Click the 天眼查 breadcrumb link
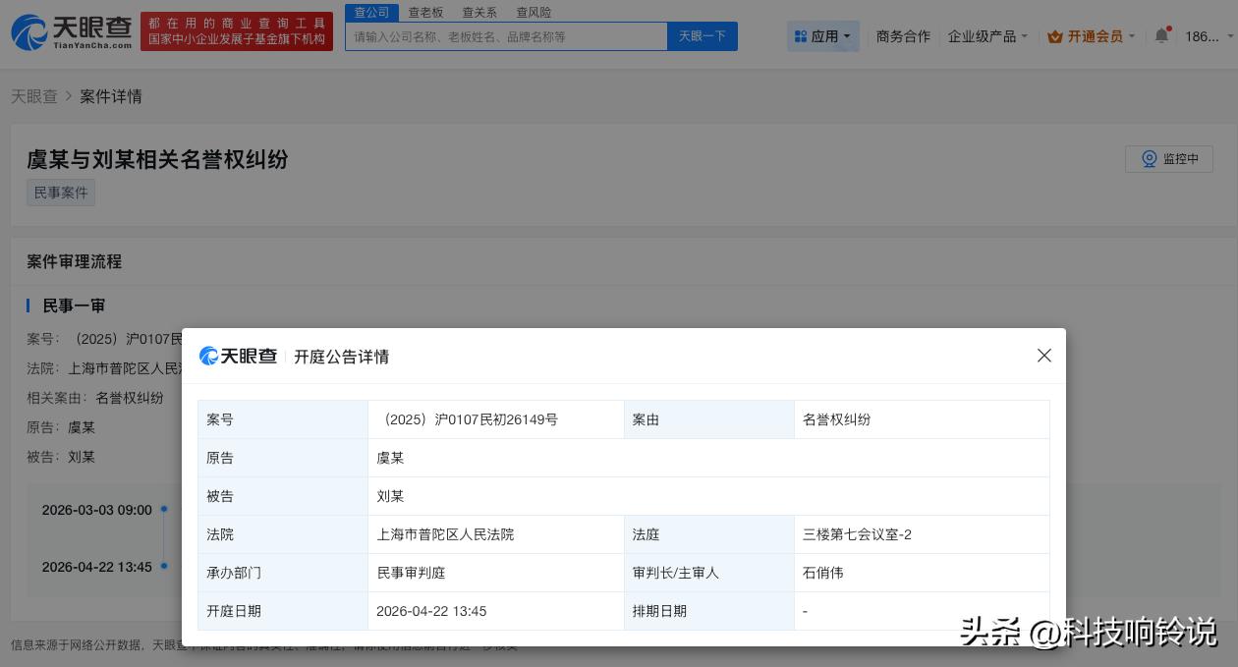Image resolution: width=1238 pixels, height=667 pixels. (33, 96)
